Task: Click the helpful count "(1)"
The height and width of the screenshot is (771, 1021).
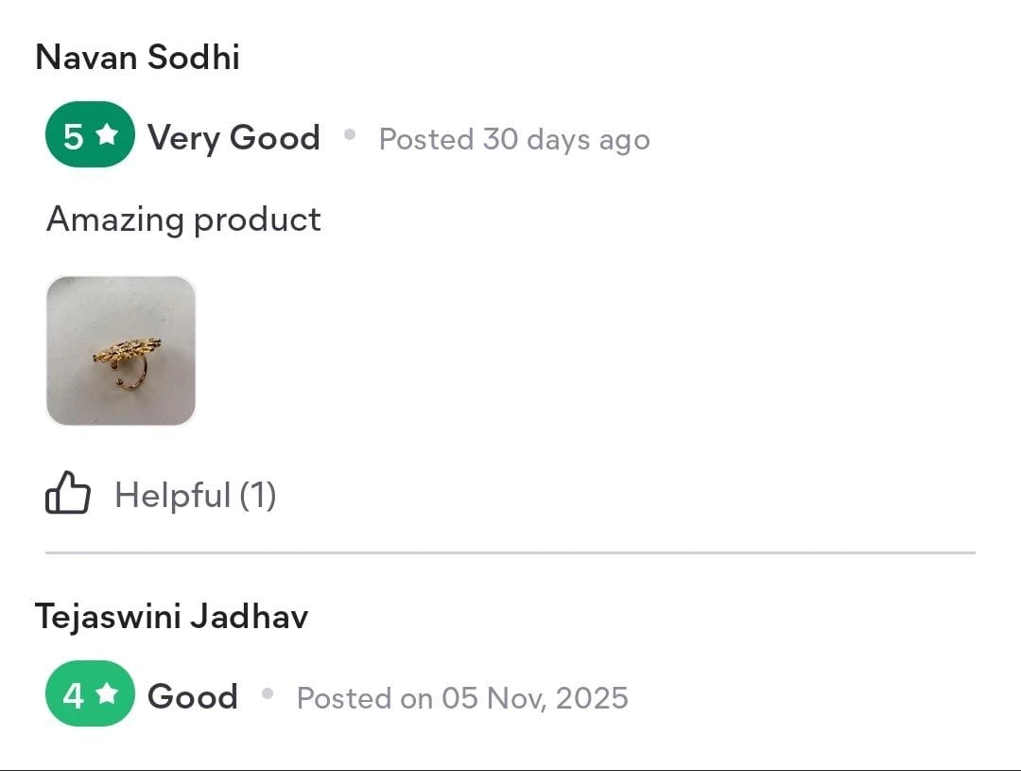Action: click(257, 495)
